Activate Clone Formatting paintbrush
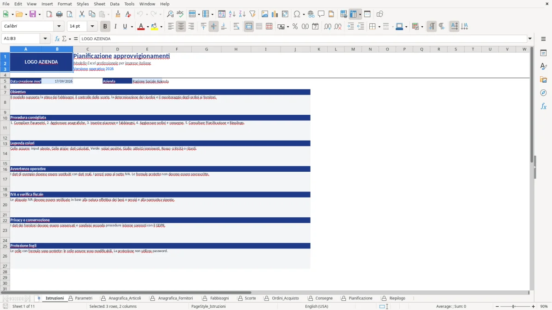552x310 pixels. click(118, 14)
